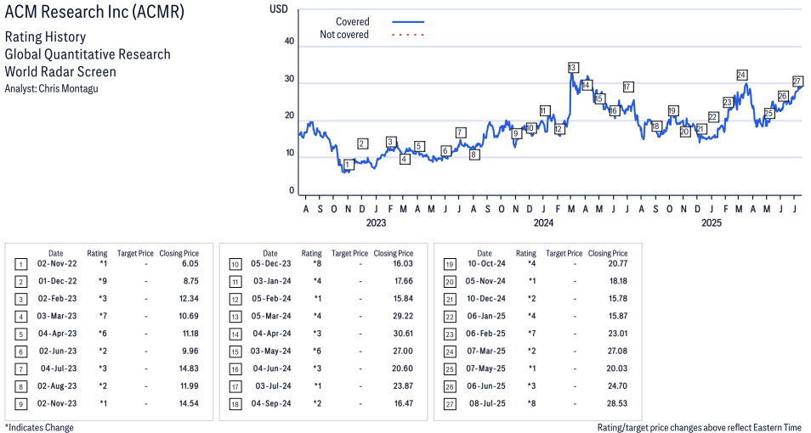The image size is (811, 433).
Task: Click the closing price 17.66
Action: tap(404, 281)
